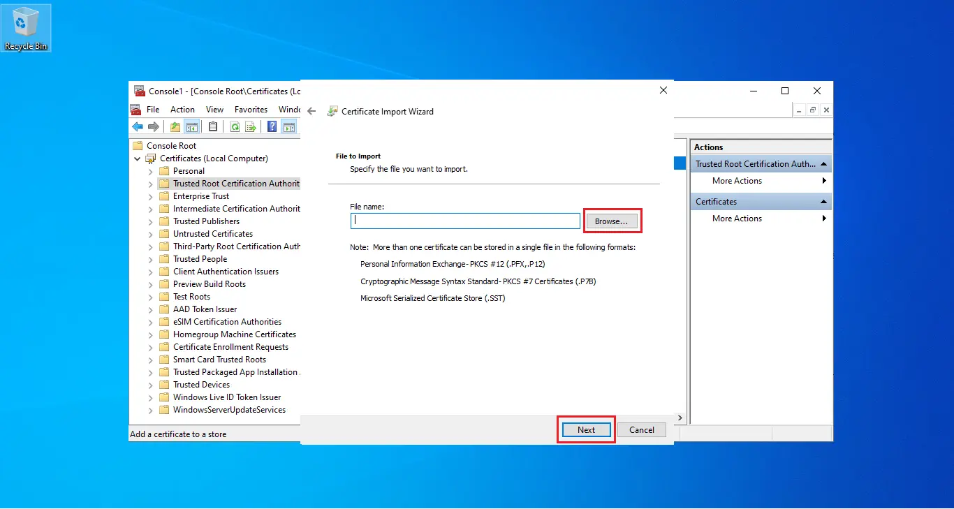Click the WindowsServerUpdateServices folder icon
Screen dimensions: 954x509
[x=164, y=410]
